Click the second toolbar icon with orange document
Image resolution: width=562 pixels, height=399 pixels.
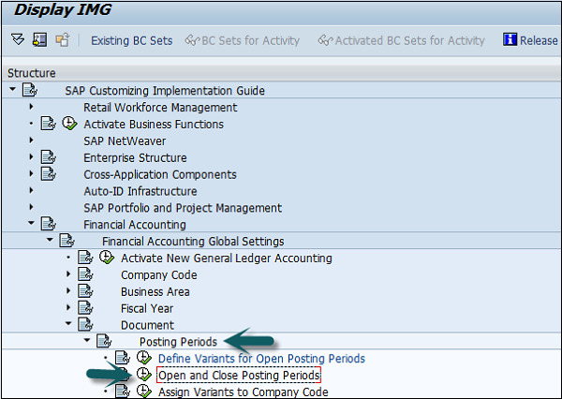click(39, 40)
